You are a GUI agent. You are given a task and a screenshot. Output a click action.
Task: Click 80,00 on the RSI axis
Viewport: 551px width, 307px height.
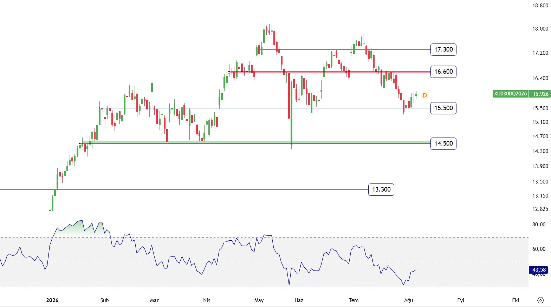[x=539, y=225]
